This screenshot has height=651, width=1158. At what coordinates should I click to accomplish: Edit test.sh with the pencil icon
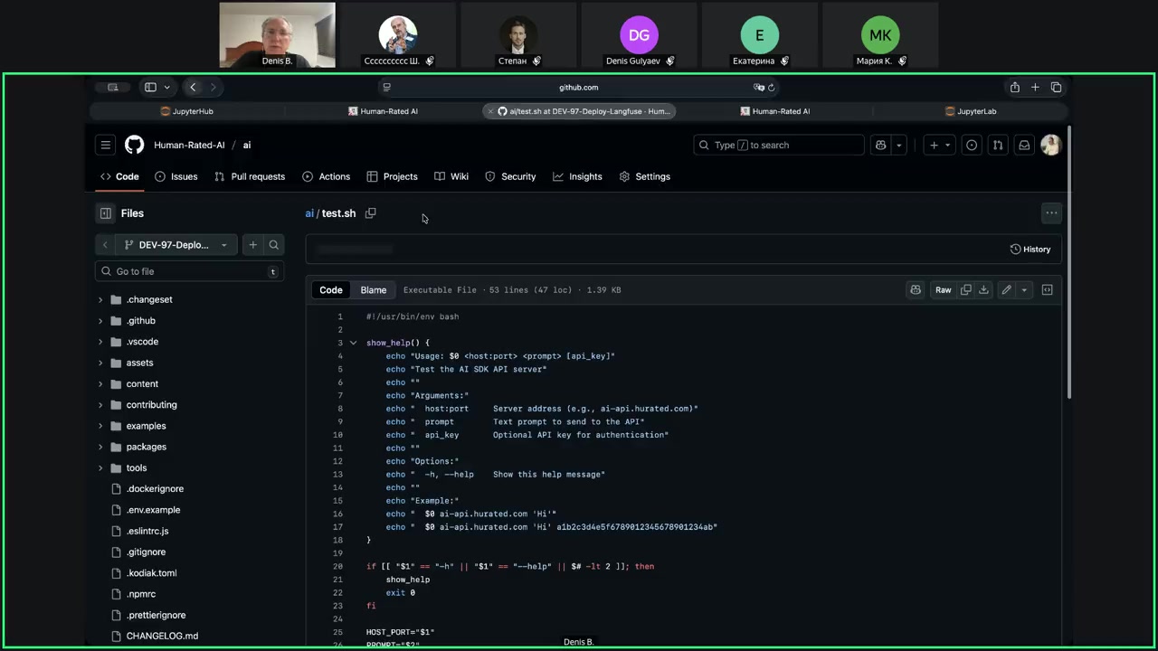(1006, 290)
